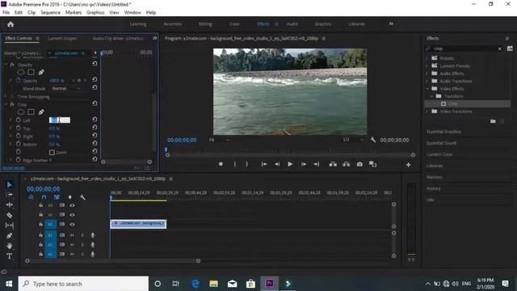
Task: Toggle animation stopwatch for Edge Feather
Action: 19,160
